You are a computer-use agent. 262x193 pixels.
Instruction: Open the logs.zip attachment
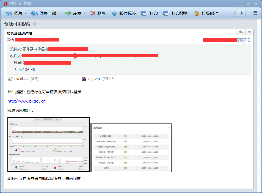click(98, 79)
